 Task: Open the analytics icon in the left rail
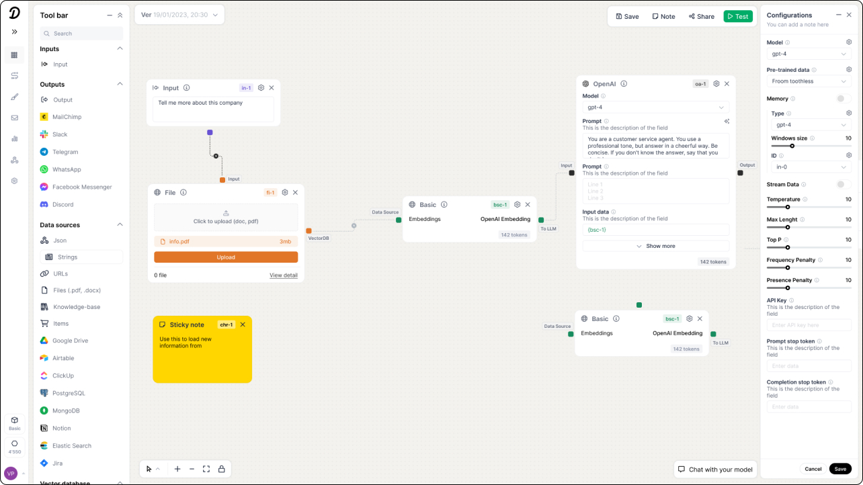(14, 139)
